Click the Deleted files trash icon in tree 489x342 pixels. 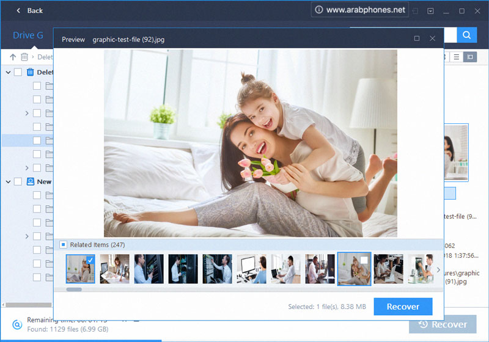point(30,72)
